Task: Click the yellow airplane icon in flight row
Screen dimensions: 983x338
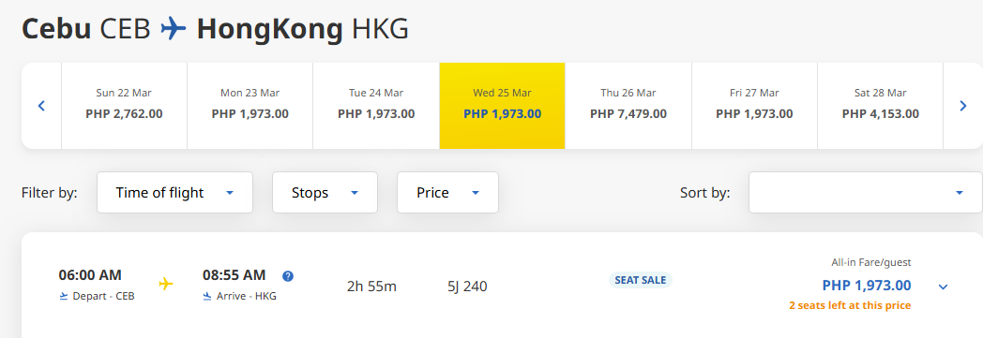Action: (x=165, y=284)
